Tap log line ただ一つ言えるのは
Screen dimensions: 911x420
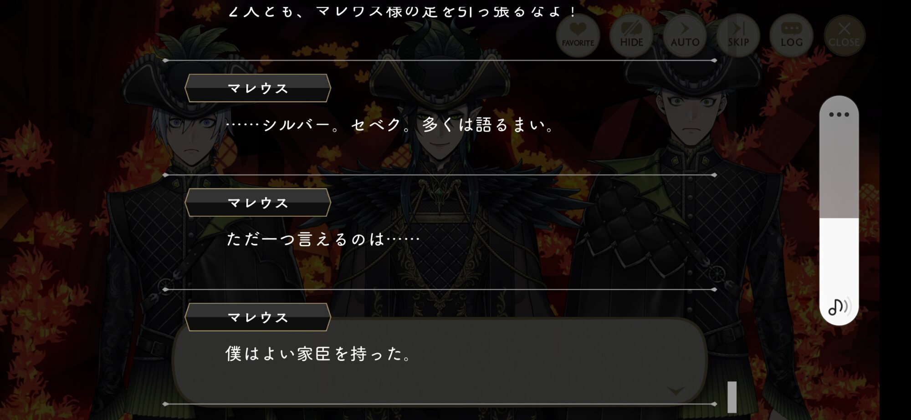[322, 239]
